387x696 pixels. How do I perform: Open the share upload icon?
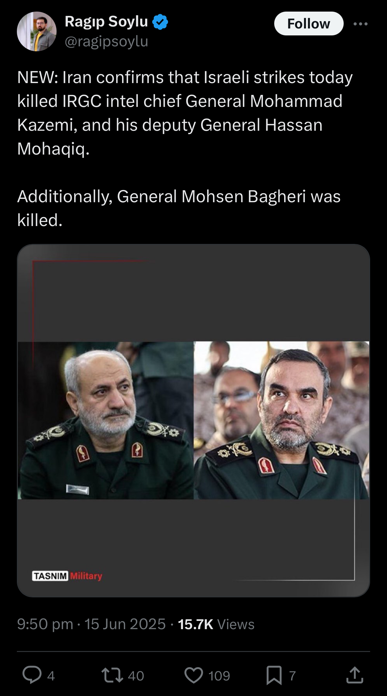pyautogui.click(x=355, y=675)
